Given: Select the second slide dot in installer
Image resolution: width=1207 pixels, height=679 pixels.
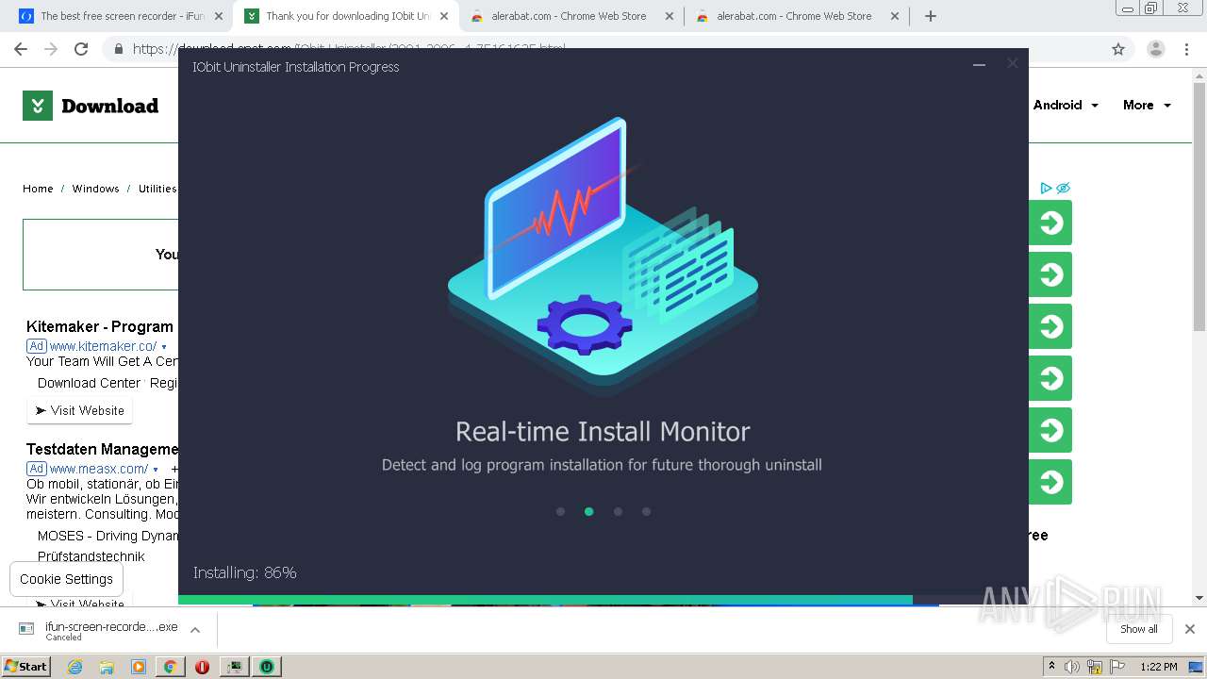Looking at the screenshot, I should click(x=588, y=511).
